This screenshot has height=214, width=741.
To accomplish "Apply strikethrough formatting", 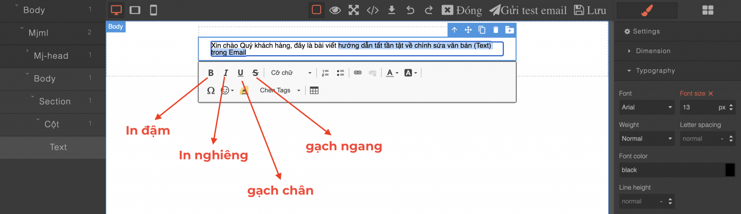I will click(x=255, y=73).
